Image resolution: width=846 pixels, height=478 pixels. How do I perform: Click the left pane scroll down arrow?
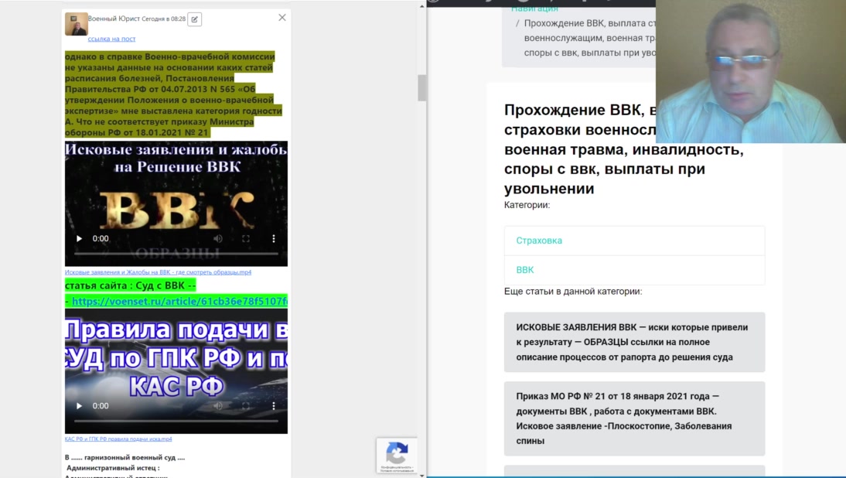[x=422, y=476]
